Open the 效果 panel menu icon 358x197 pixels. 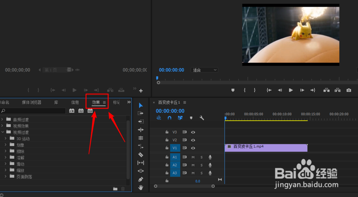pos(104,103)
